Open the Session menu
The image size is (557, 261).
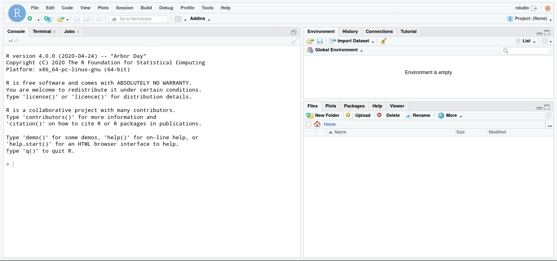point(124,8)
